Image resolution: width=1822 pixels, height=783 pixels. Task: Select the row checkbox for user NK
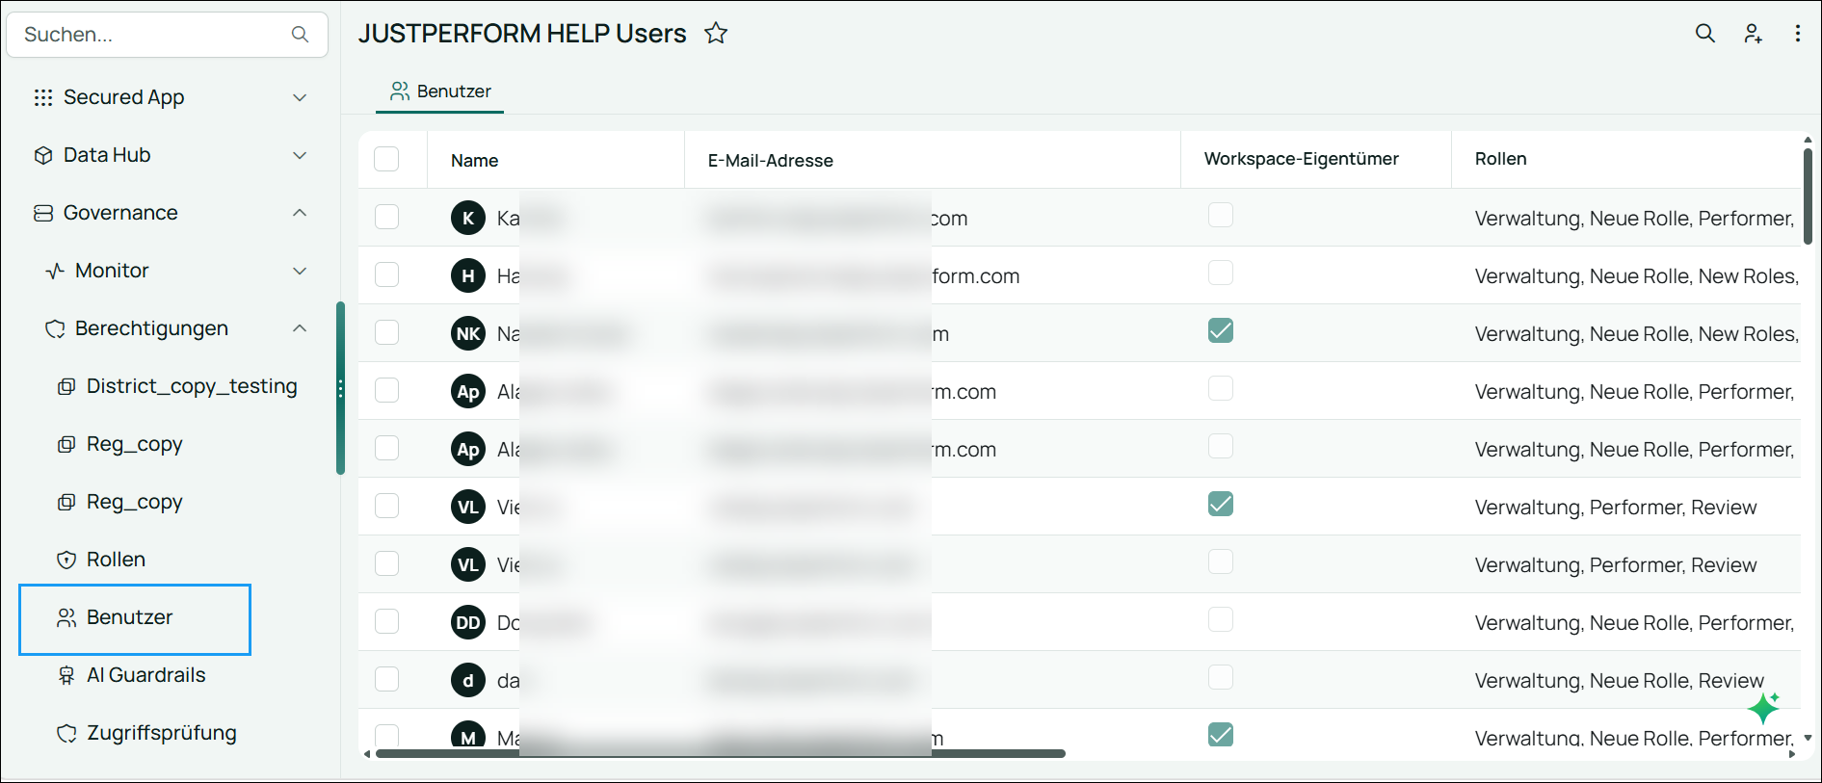(x=386, y=332)
